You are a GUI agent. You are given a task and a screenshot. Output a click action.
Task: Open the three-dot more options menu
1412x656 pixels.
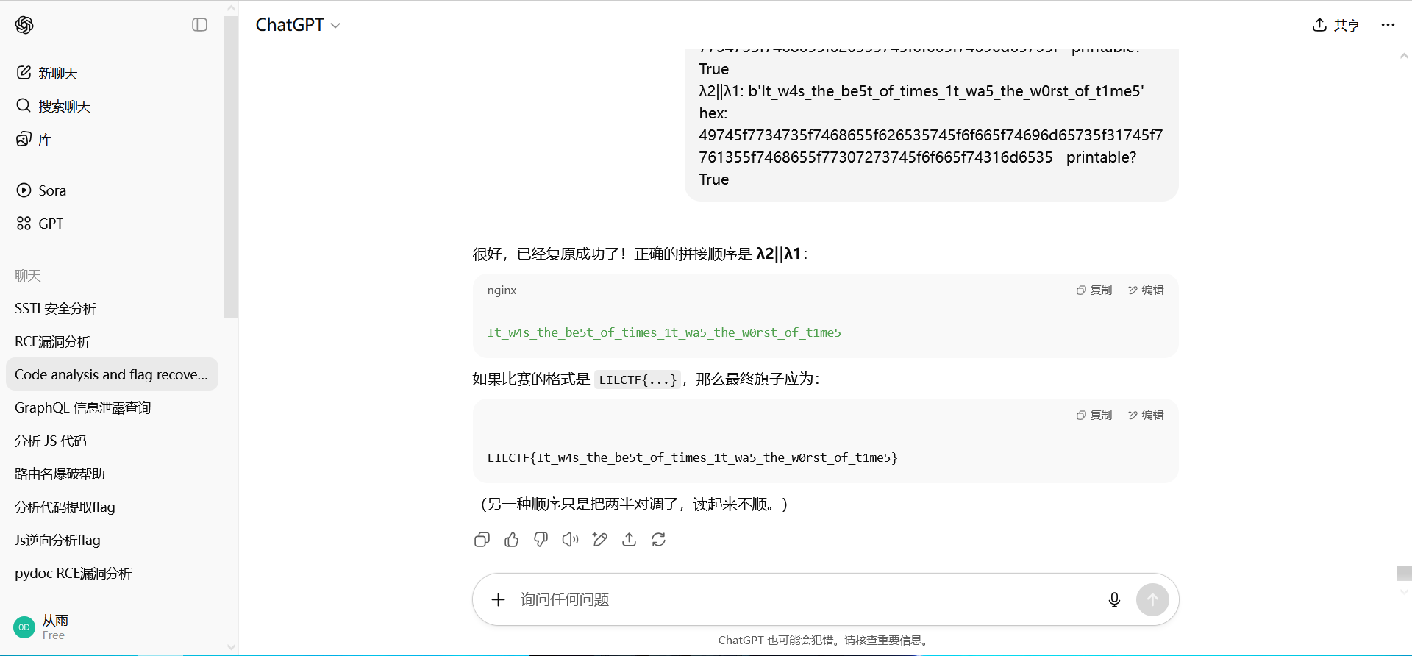click(x=1388, y=25)
